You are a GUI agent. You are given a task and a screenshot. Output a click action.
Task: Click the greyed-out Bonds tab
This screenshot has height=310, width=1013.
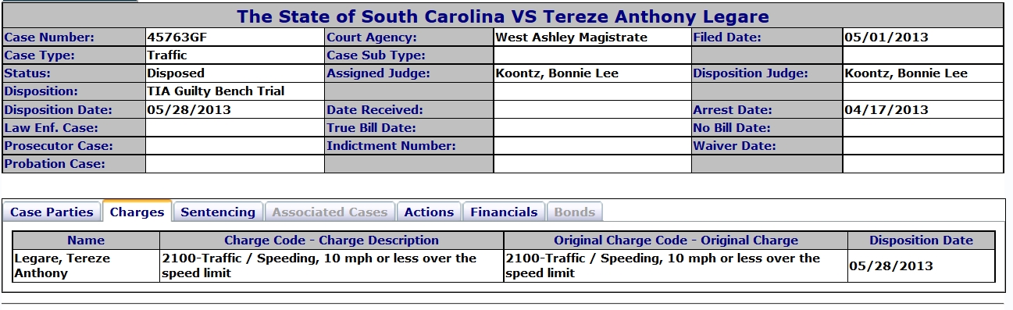pos(575,212)
